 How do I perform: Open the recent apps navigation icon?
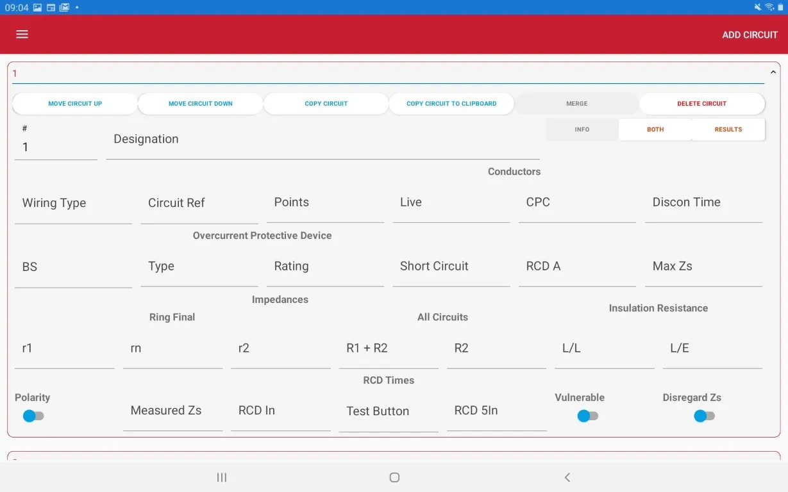click(222, 477)
